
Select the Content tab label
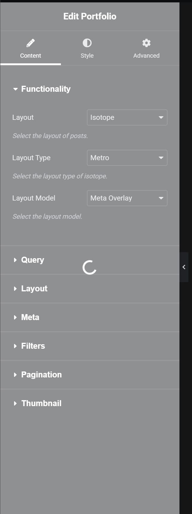[x=30, y=56]
